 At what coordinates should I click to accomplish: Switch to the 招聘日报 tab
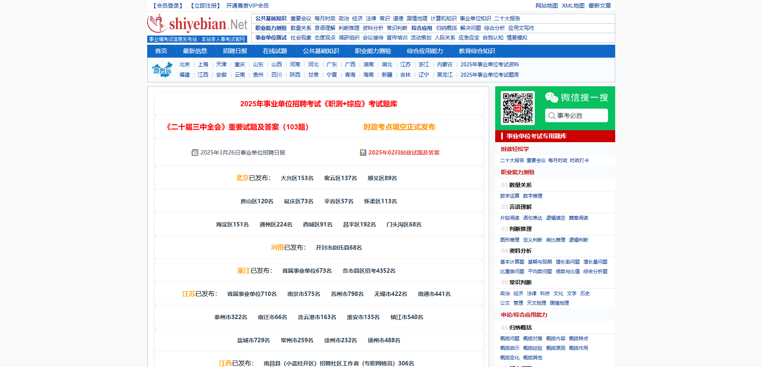(x=235, y=51)
